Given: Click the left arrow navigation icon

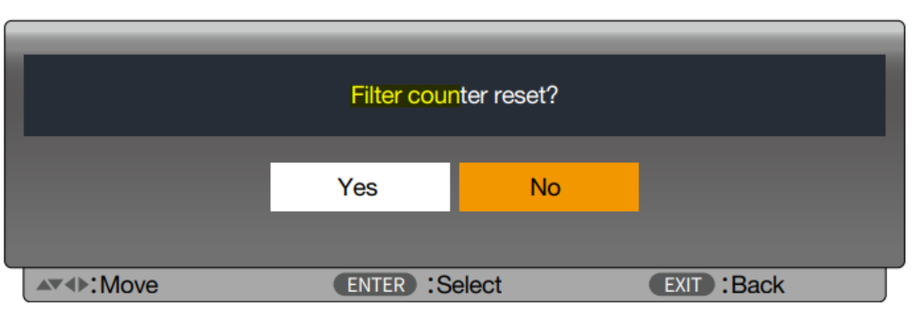Looking at the screenshot, I should (x=70, y=285).
